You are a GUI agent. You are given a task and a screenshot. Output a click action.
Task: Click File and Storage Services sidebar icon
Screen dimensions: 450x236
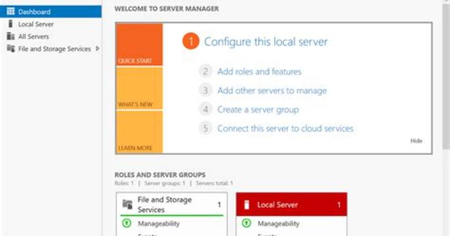tap(11, 49)
